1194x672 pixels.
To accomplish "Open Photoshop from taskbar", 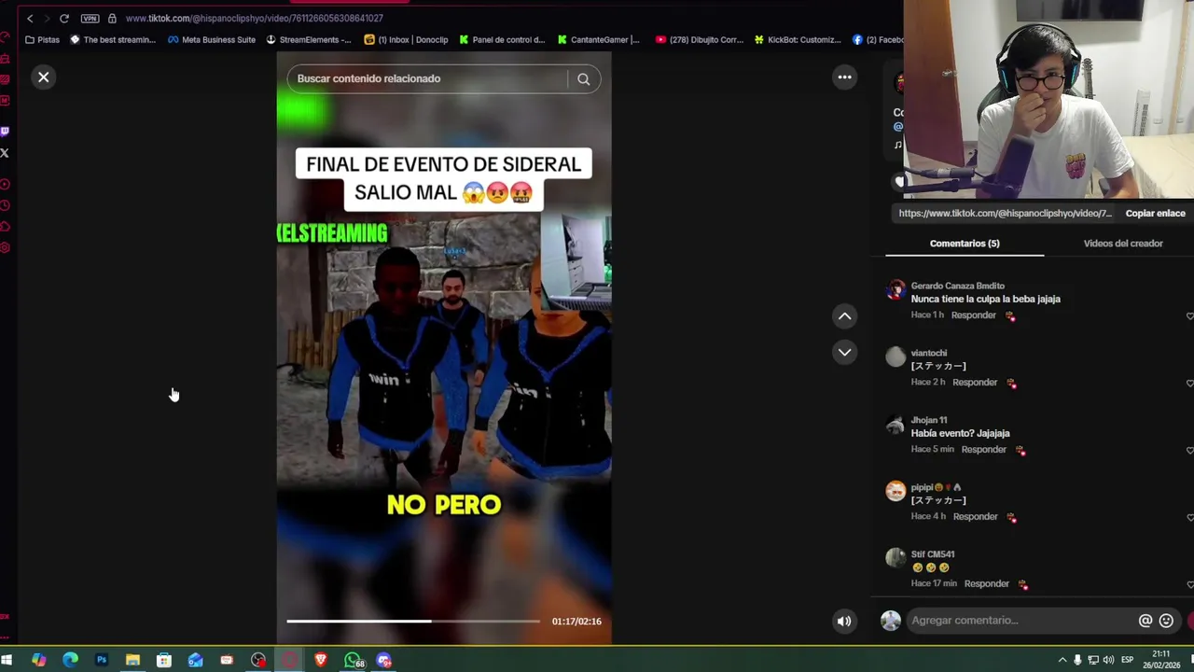I will pyautogui.click(x=102, y=660).
